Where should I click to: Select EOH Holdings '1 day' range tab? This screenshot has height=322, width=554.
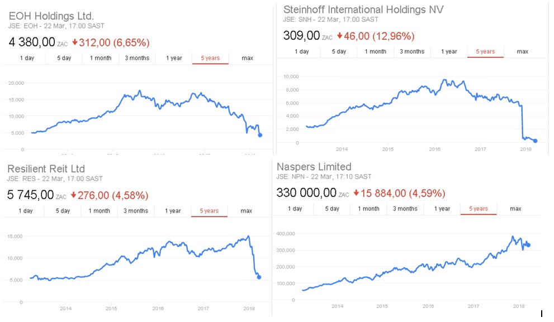pos(26,58)
